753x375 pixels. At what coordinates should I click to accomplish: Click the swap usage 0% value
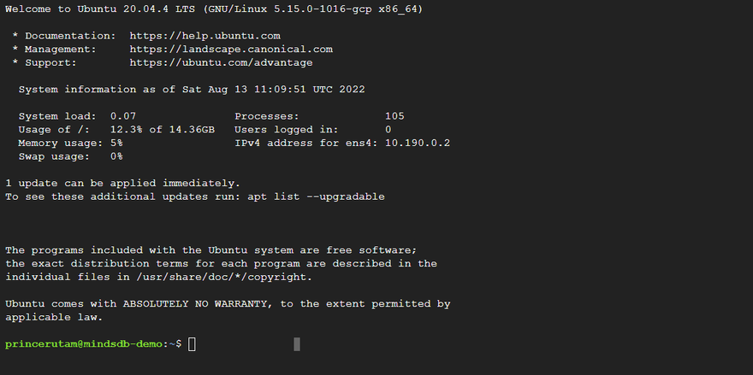[x=116, y=156]
